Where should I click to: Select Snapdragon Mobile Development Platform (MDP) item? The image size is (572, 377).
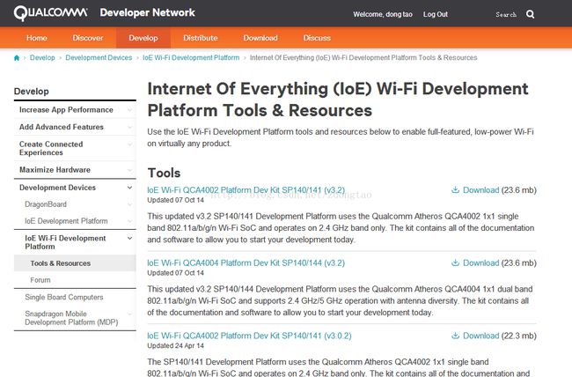click(x=75, y=318)
